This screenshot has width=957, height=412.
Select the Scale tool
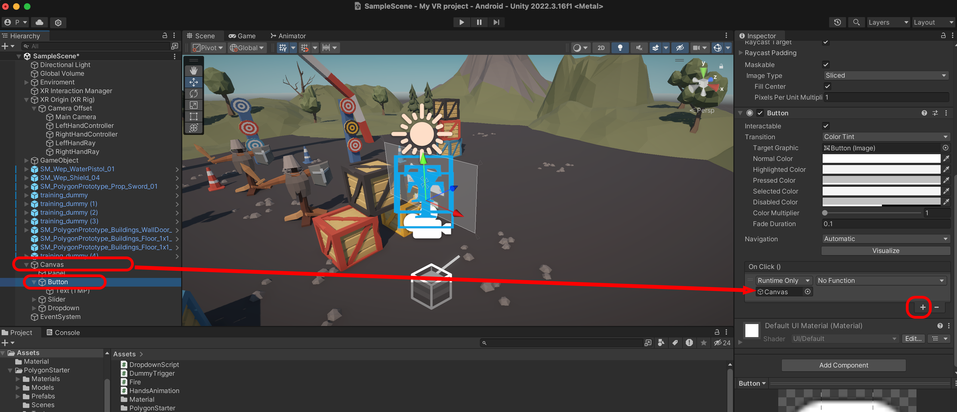pos(194,105)
